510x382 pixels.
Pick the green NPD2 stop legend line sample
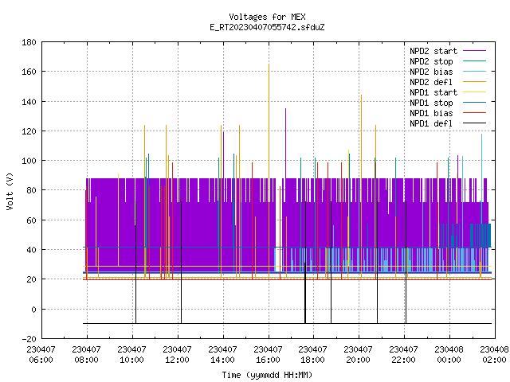[475, 61]
